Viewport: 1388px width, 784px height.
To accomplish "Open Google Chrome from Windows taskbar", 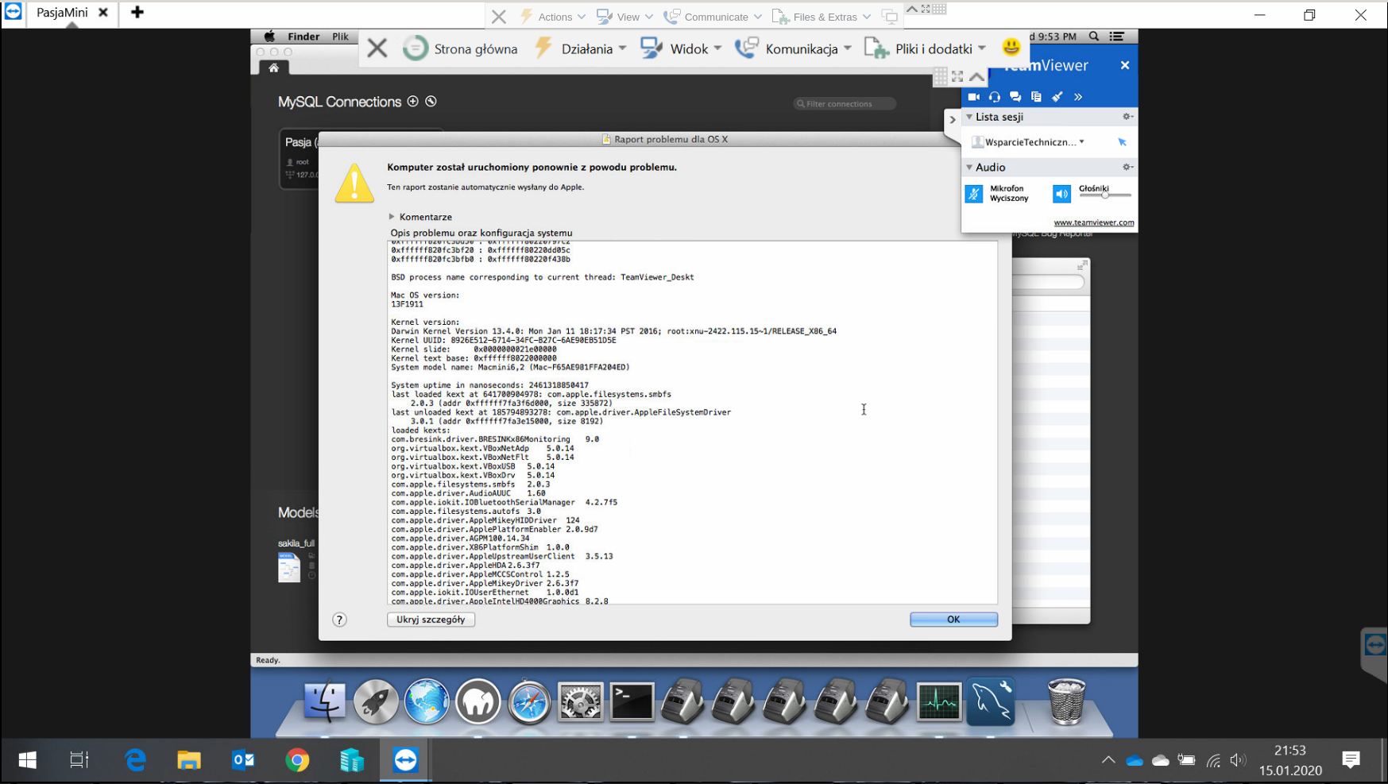I will (x=297, y=760).
